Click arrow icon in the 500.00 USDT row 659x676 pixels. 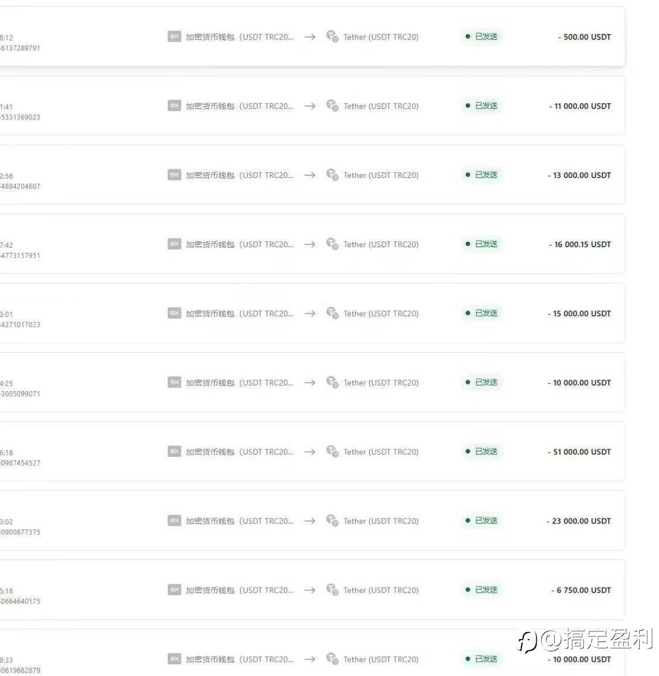310,37
